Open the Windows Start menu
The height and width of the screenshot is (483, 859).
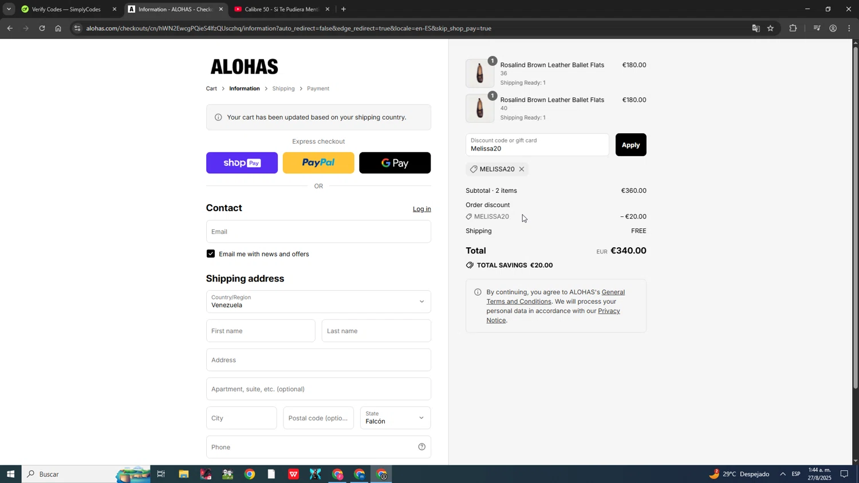click(10, 474)
